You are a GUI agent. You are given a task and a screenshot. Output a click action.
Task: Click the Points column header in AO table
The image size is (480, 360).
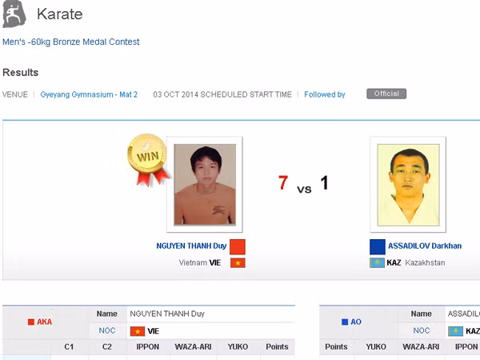point(336,347)
